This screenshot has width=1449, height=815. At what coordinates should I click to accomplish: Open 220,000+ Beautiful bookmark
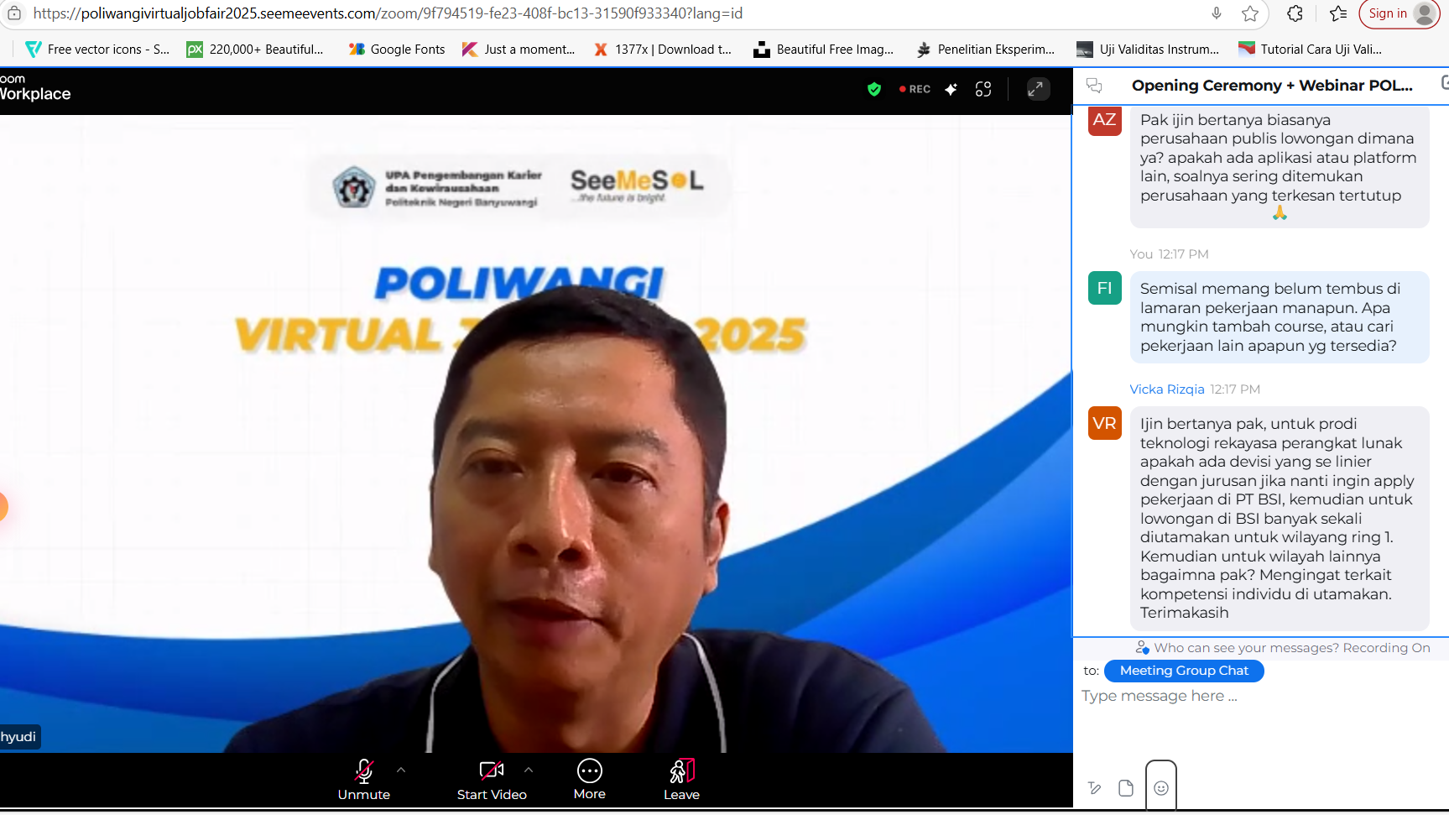[255, 50]
